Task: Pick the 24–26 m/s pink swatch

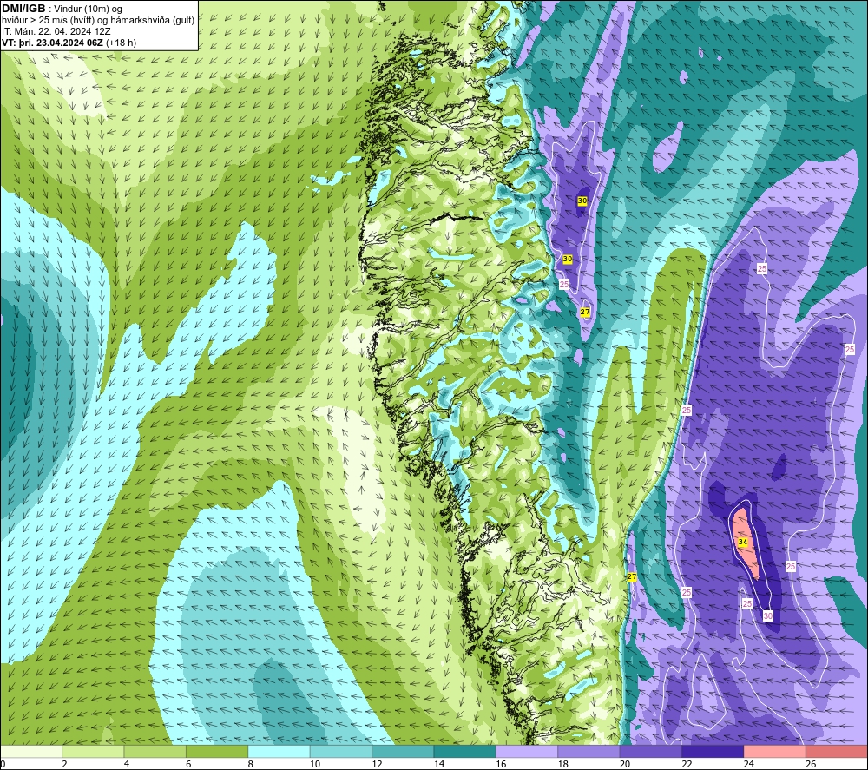Action: 775,751
